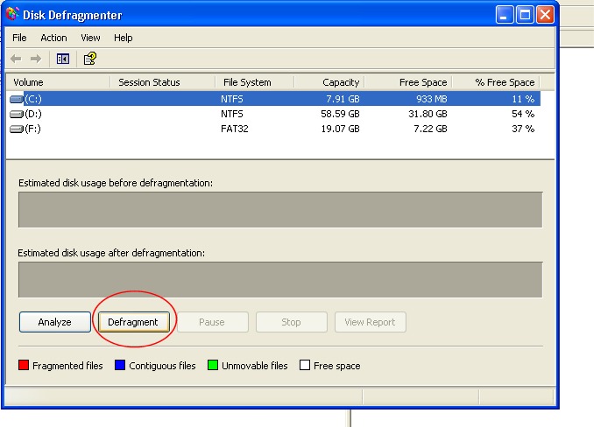Click the 7.22 GB free space cell
The height and width of the screenshot is (427, 594).
pos(430,129)
